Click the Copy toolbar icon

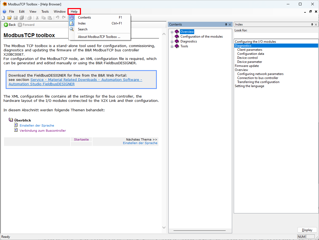[43, 18]
